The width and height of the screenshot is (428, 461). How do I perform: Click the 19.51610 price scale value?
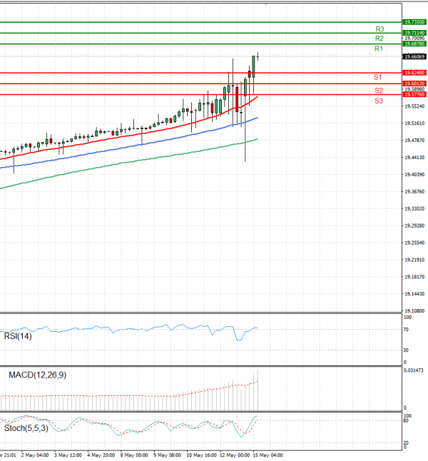point(414,123)
